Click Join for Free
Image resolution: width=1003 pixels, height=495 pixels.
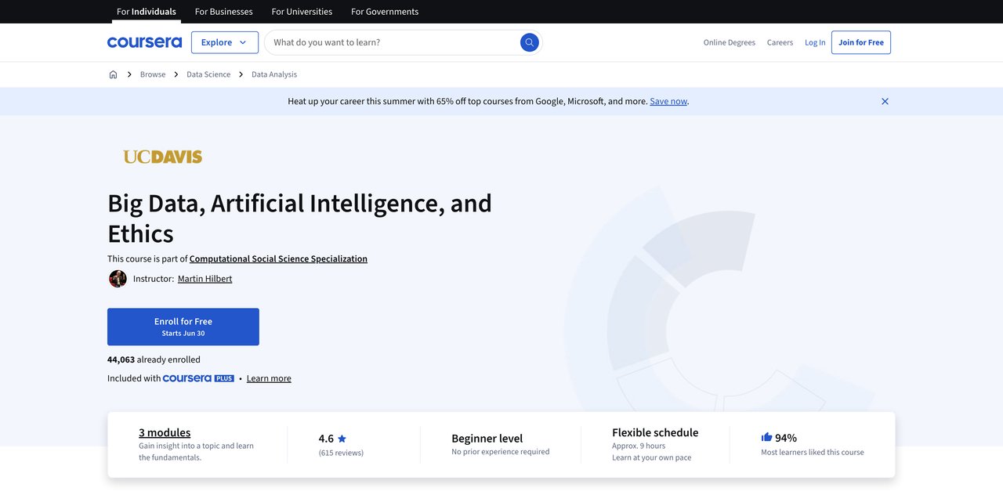click(x=860, y=41)
